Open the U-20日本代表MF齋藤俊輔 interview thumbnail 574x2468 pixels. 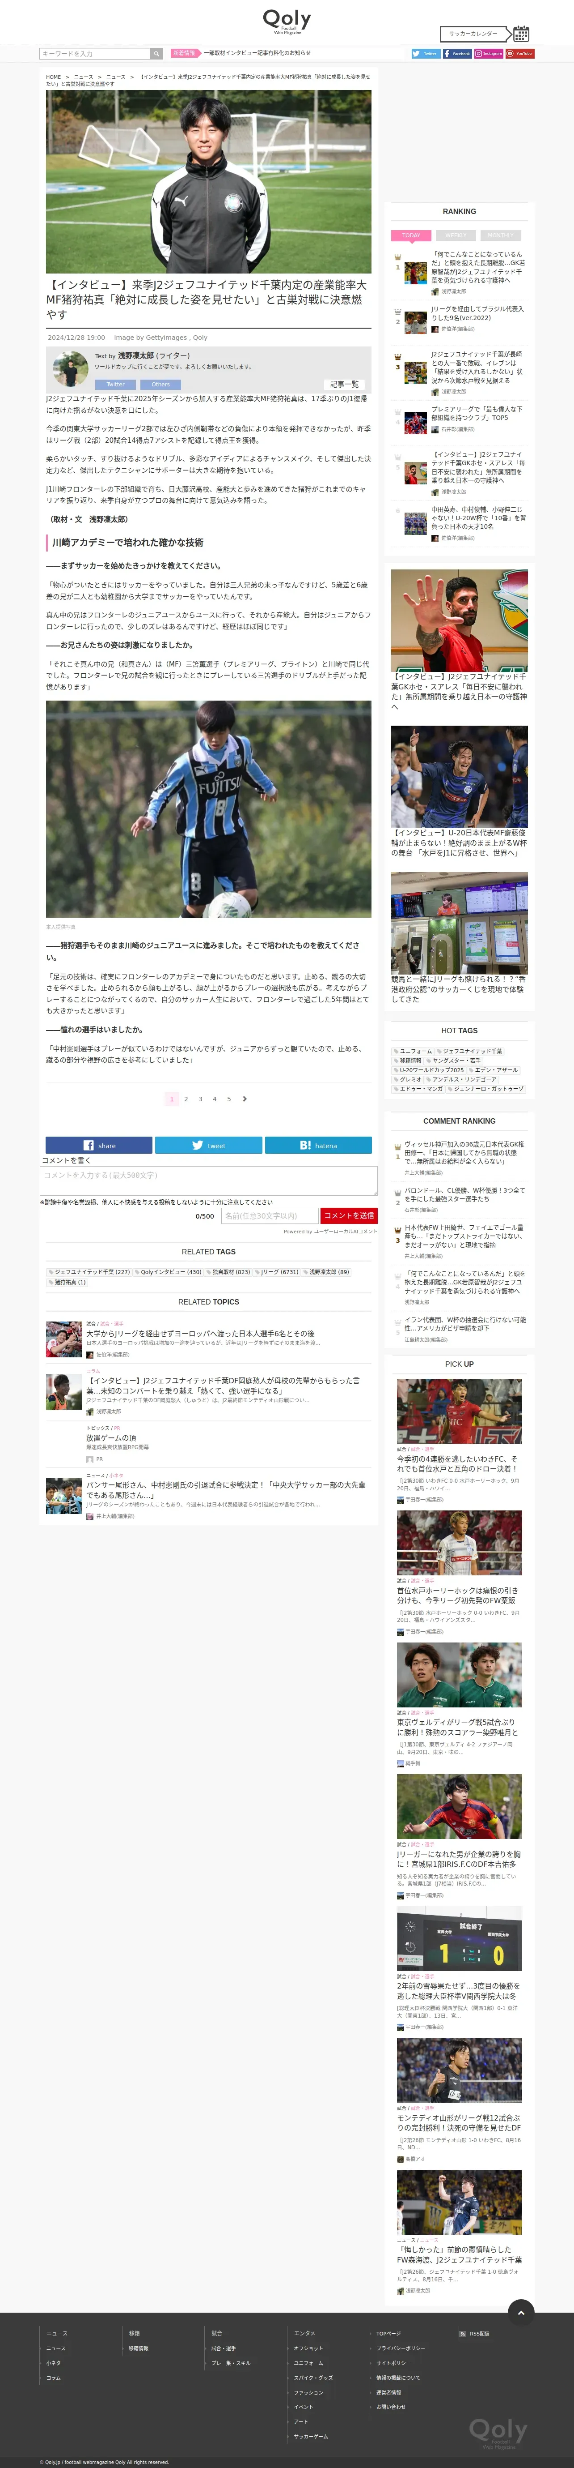[459, 776]
